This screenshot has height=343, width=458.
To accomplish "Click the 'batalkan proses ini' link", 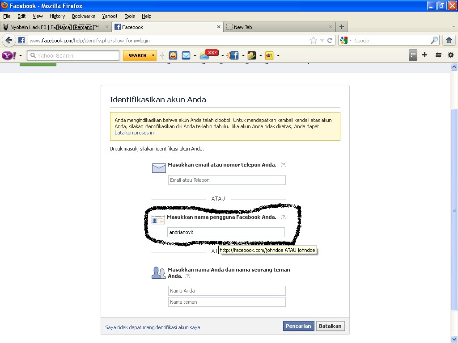I will [x=135, y=133].
